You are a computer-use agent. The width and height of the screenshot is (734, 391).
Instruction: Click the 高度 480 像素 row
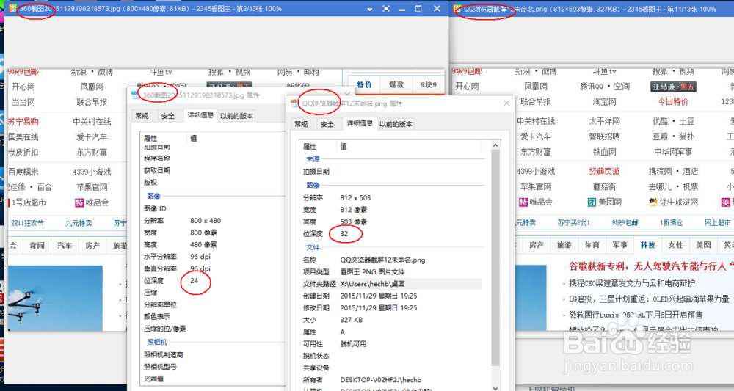pyautogui.click(x=213, y=244)
